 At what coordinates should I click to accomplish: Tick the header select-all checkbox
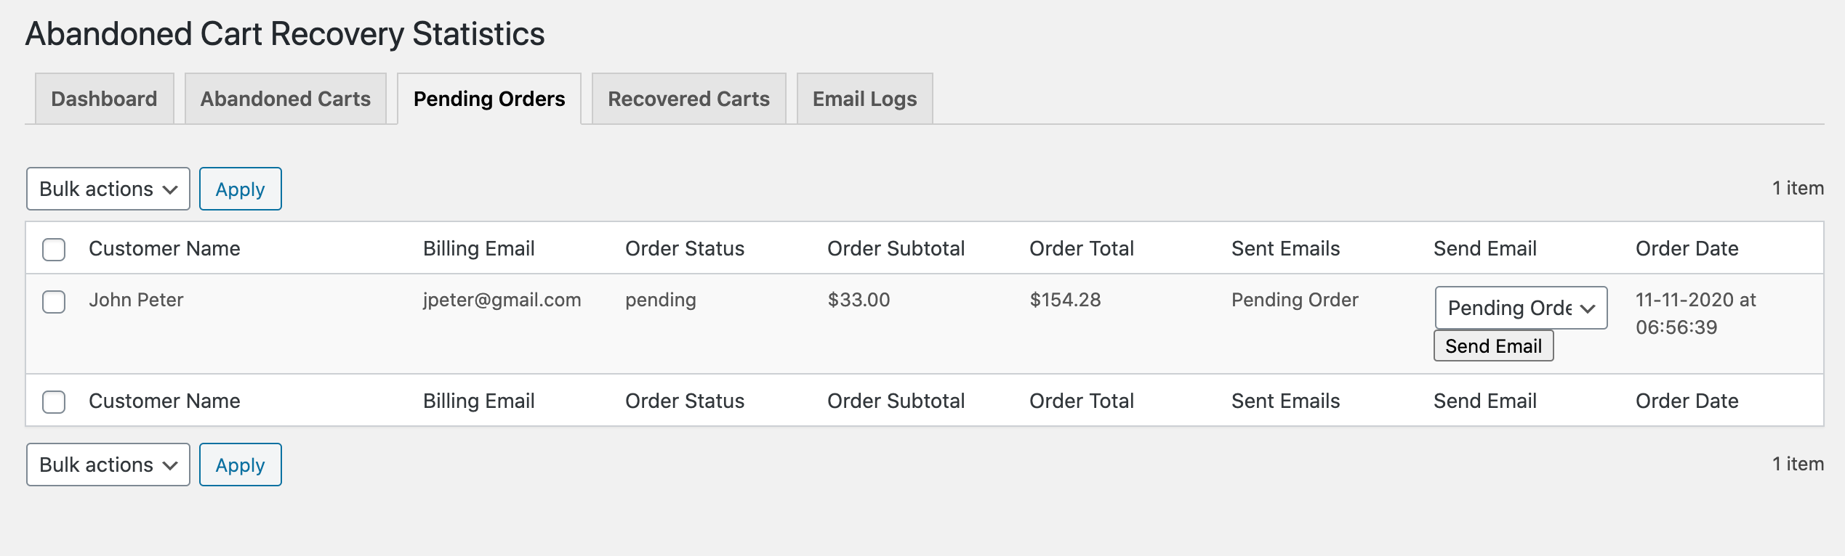[54, 249]
